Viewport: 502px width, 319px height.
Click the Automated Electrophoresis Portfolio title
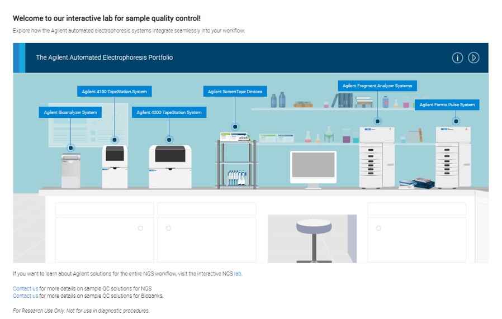[x=105, y=58]
